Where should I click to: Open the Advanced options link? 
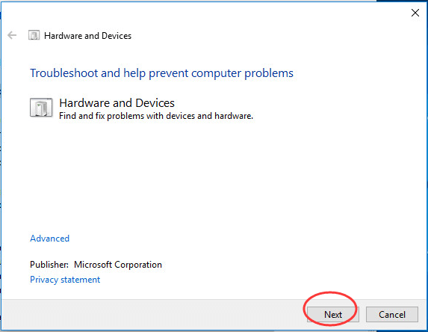[50, 239]
